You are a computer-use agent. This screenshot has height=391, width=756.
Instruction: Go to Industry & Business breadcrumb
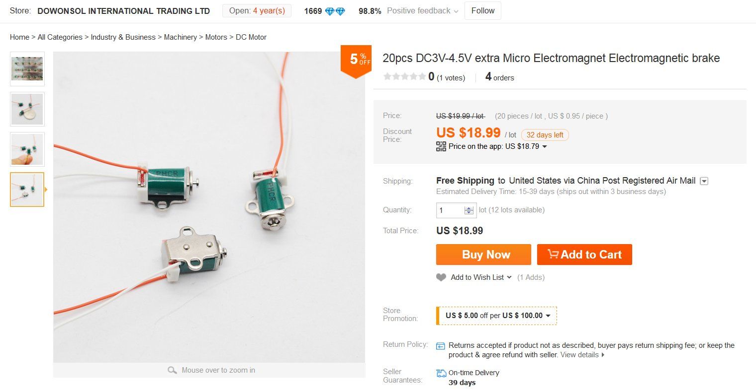click(123, 37)
